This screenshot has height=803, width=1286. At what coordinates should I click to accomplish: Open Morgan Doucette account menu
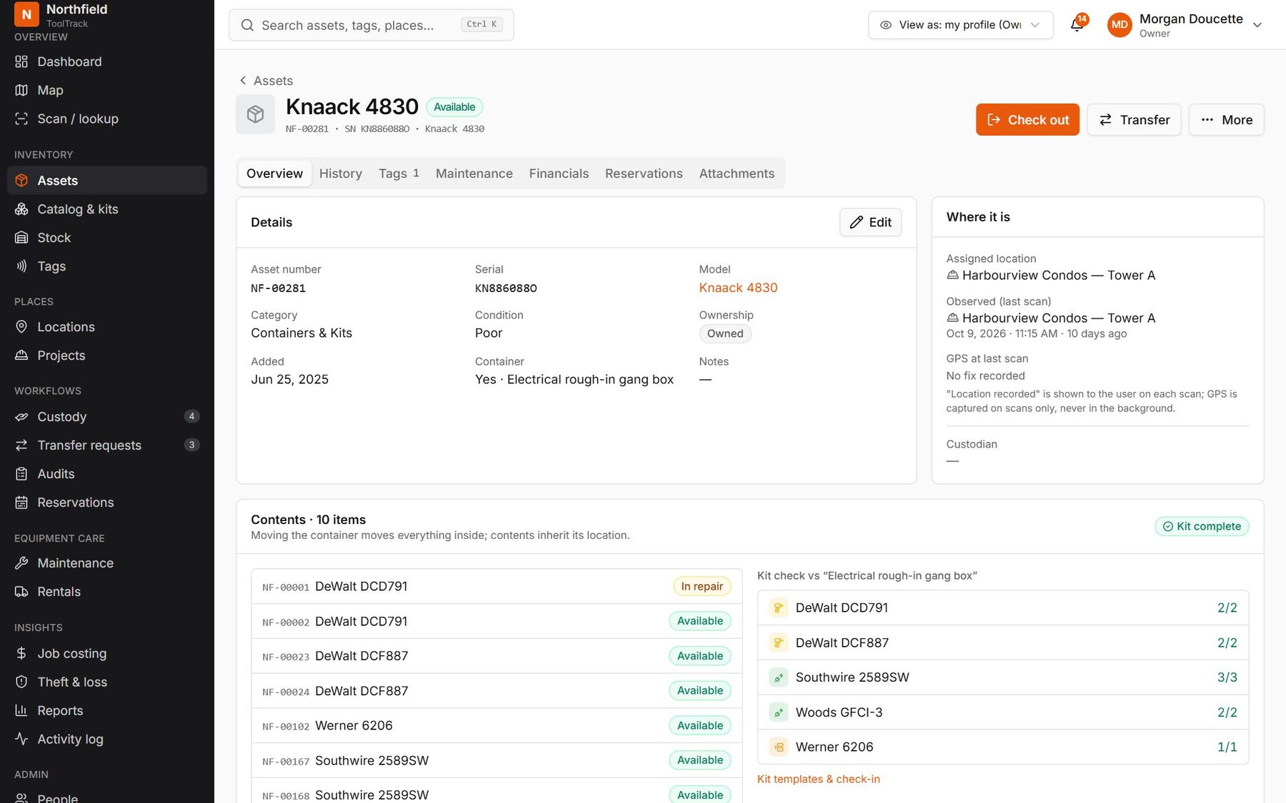(x=1185, y=25)
